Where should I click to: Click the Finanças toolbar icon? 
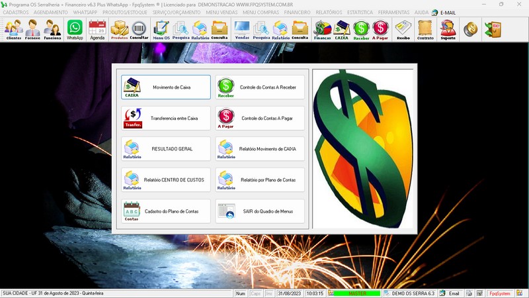pos(322,29)
